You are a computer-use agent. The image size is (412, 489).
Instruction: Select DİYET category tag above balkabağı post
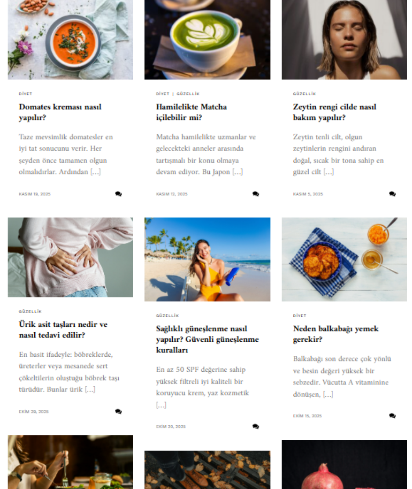[299, 316]
